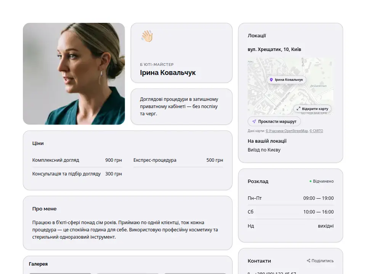Viewport: 366px width, 274px height.
Task: Click the На вашій локації heading
Action: tap(267, 141)
